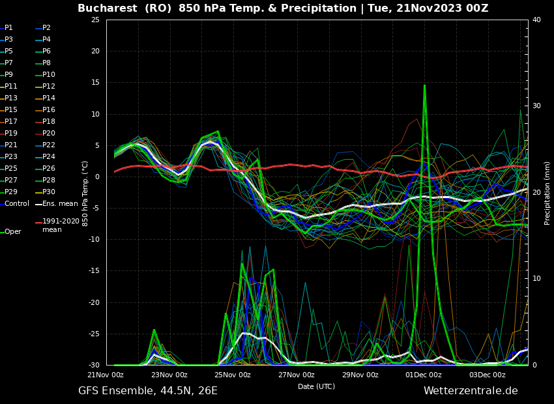Click the P19 legend entry
554x404 pixels.
point(11,134)
